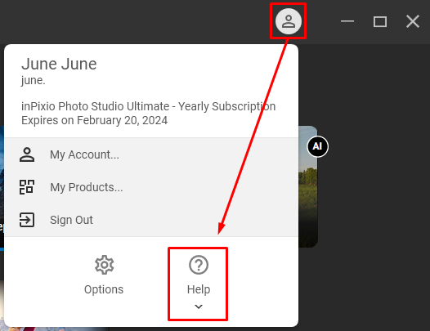Click the June June user name
Viewport: 430px width, 331px height.
(x=59, y=64)
